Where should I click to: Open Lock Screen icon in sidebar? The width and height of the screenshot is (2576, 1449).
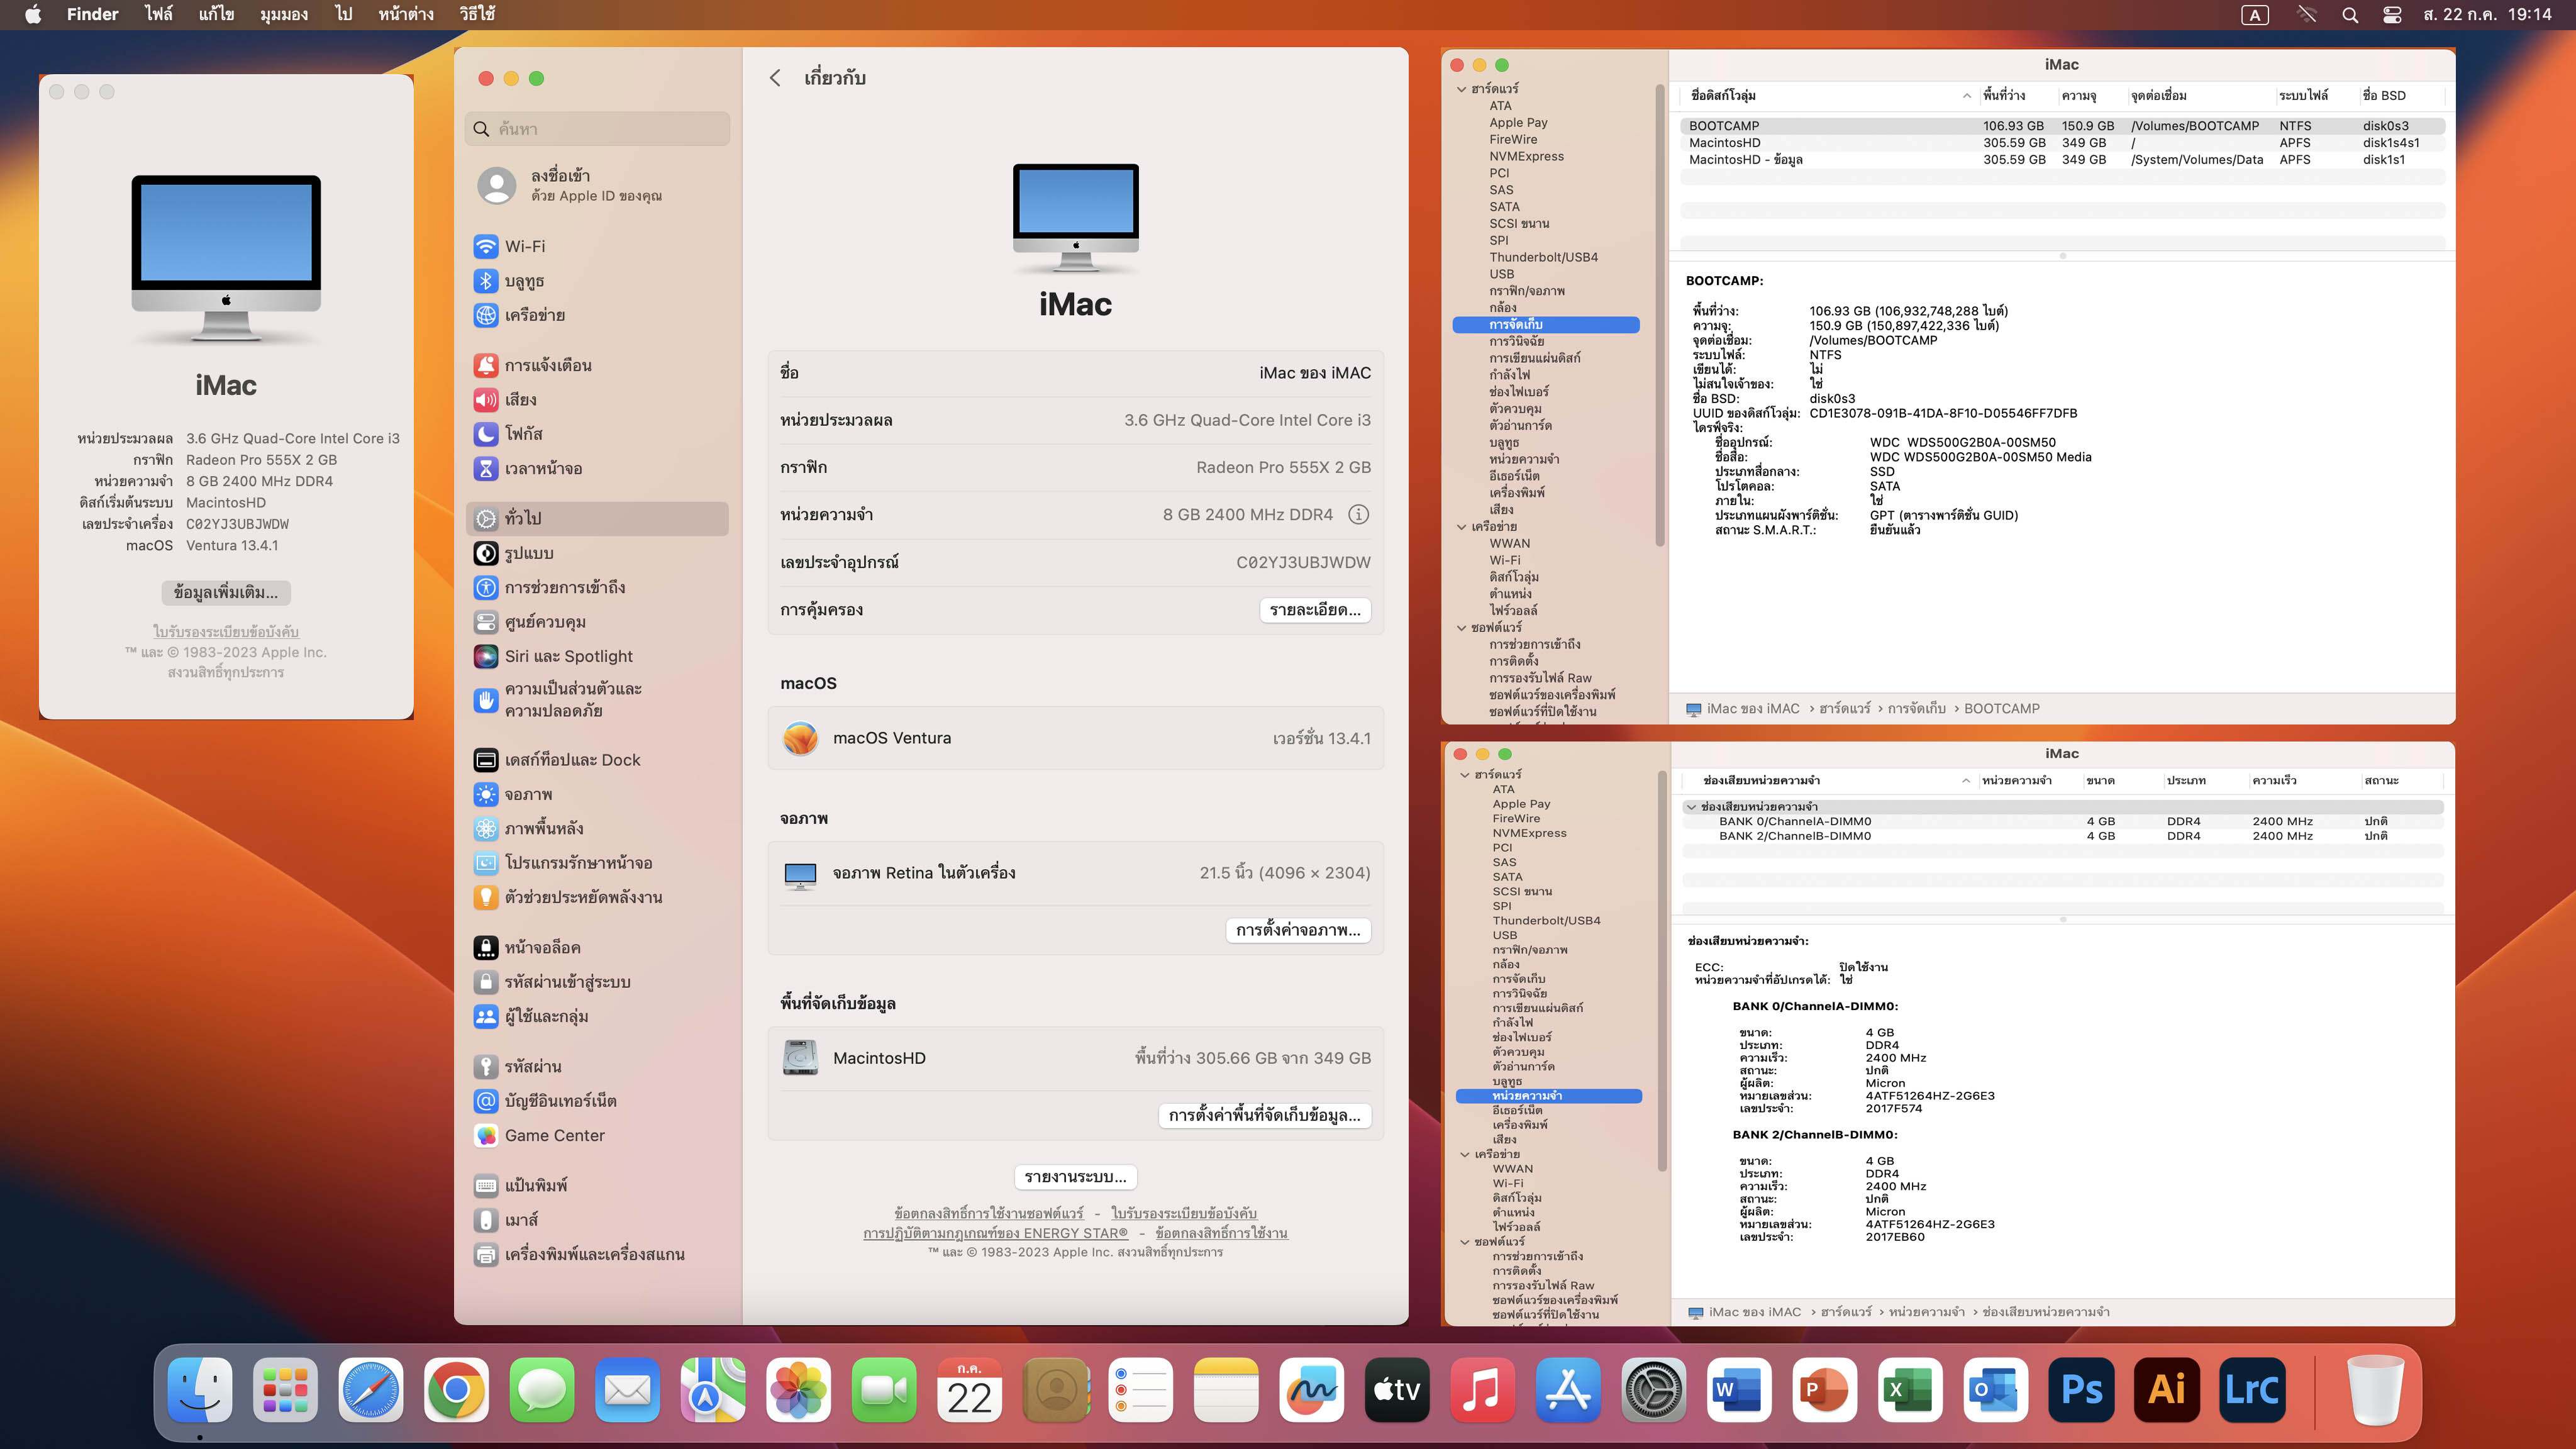click(x=486, y=947)
